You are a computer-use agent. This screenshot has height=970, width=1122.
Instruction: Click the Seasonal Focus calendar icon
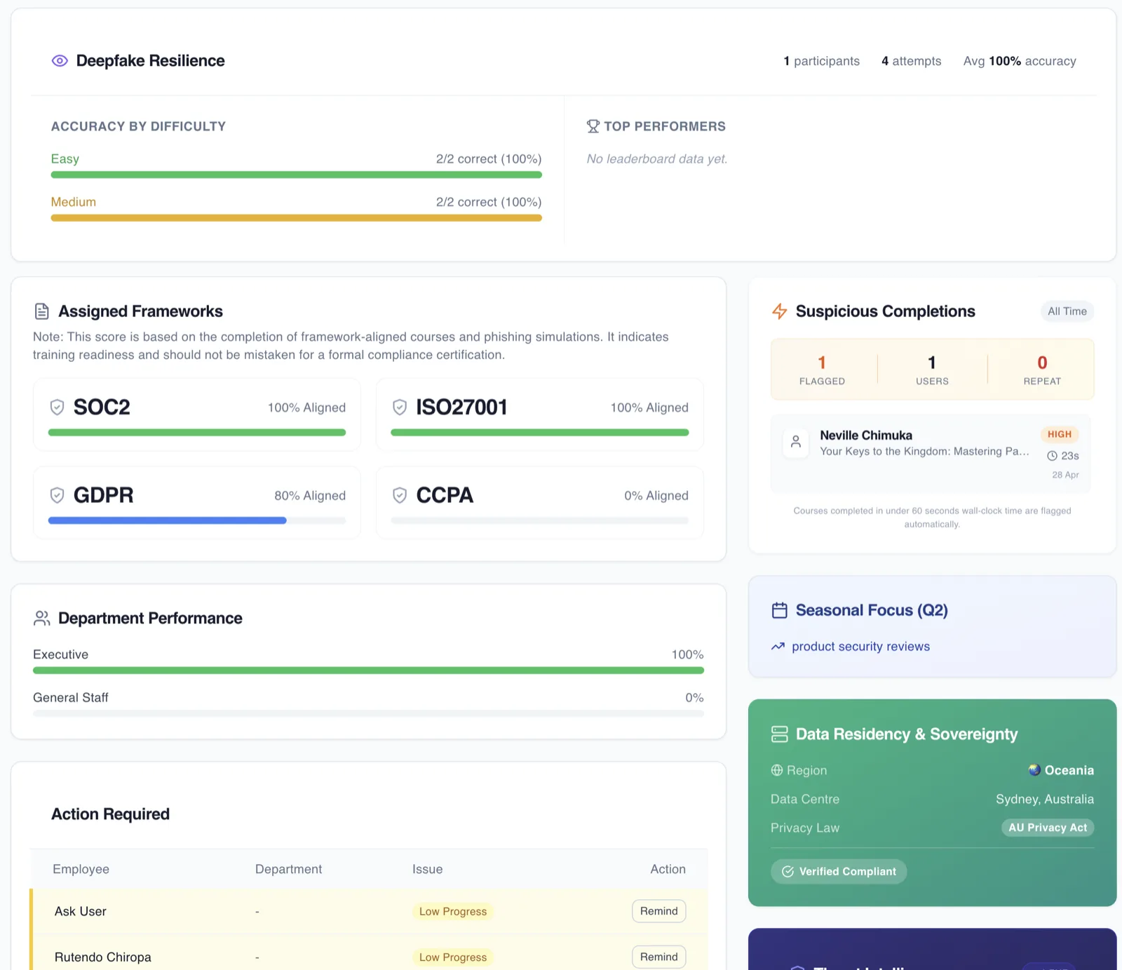point(779,610)
